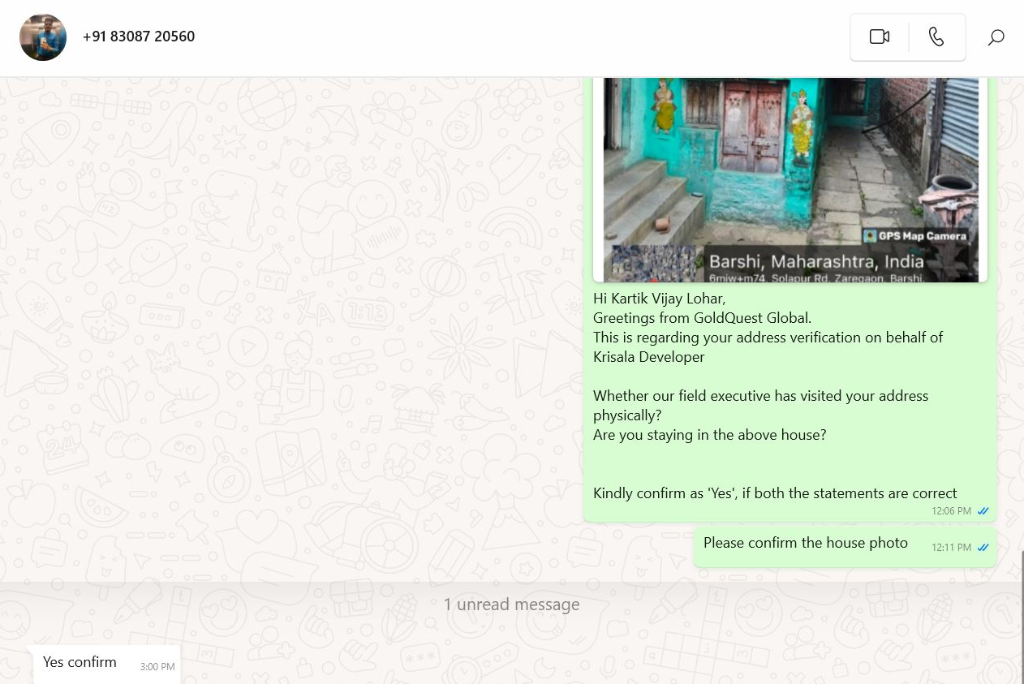Image resolution: width=1024 pixels, height=684 pixels.
Task: Click the 12:06 PM timestamp
Action: 951,511
